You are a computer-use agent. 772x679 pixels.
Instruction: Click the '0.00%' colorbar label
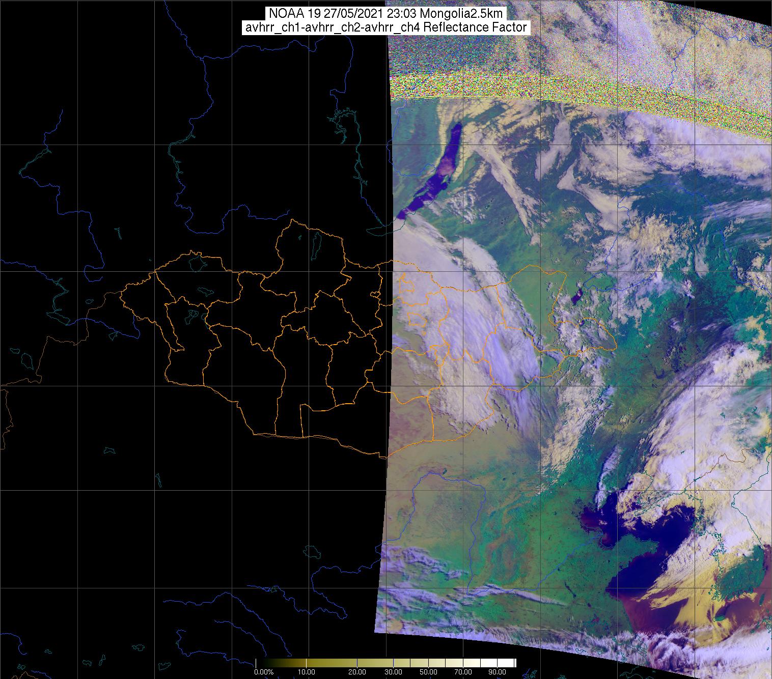pyautogui.click(x=264, y=672)
